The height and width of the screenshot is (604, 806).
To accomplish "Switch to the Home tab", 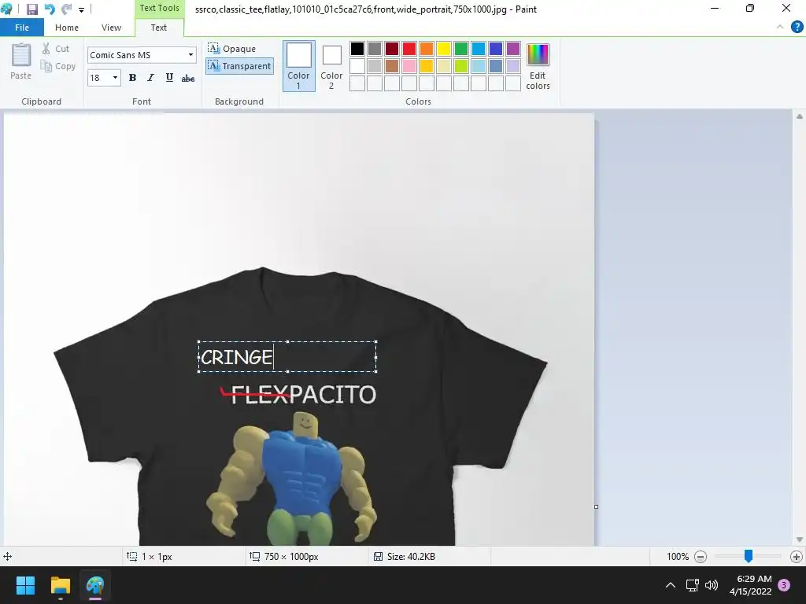I will [x=67, y=28].
